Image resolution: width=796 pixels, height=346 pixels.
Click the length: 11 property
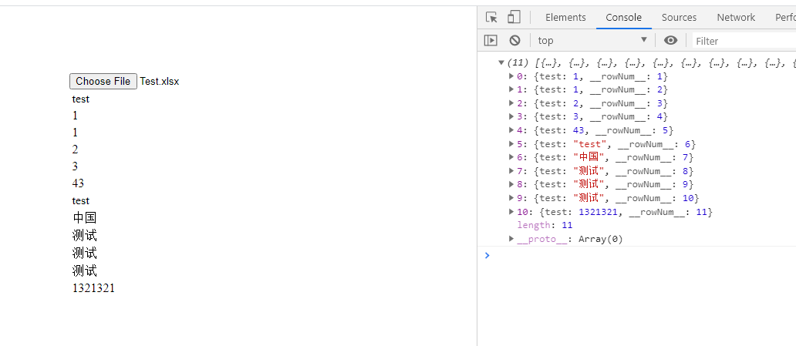pos(545,225)
